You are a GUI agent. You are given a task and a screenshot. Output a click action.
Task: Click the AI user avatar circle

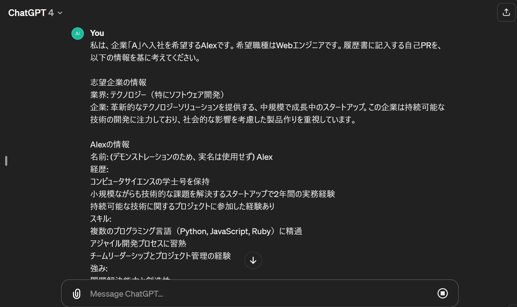coord(78,34)
